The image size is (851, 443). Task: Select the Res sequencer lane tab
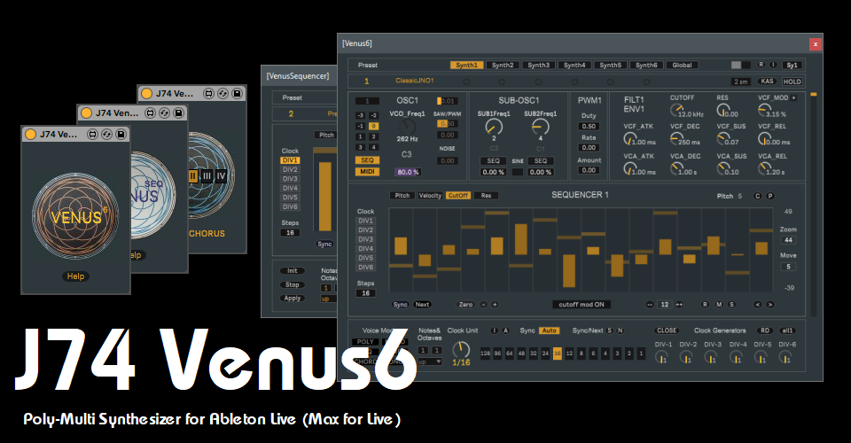pyautogui.click(x=486, y=196)
